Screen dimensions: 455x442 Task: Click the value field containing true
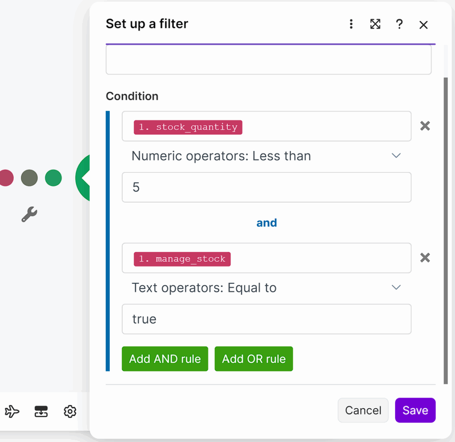[x=267, y=319]
